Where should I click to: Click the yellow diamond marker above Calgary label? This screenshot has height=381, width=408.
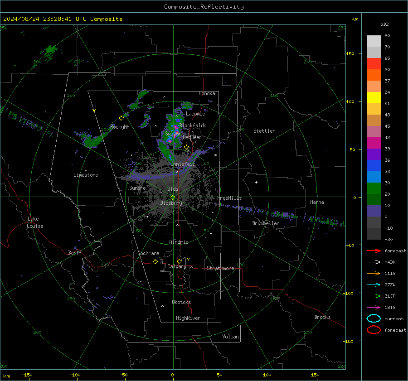(x=179, y=261)
